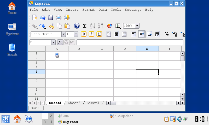This screenshot has width=209, height=125.
Task: Toggle multi-row text wrap button
Action: [157, 34]
